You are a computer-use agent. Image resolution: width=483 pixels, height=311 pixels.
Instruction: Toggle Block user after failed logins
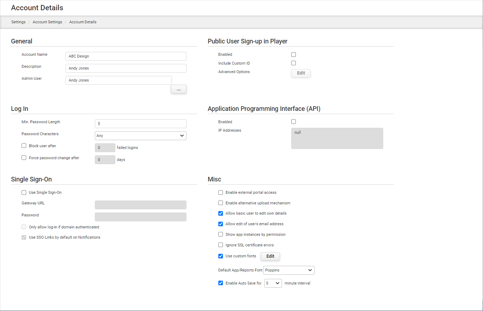click(24, 146)
